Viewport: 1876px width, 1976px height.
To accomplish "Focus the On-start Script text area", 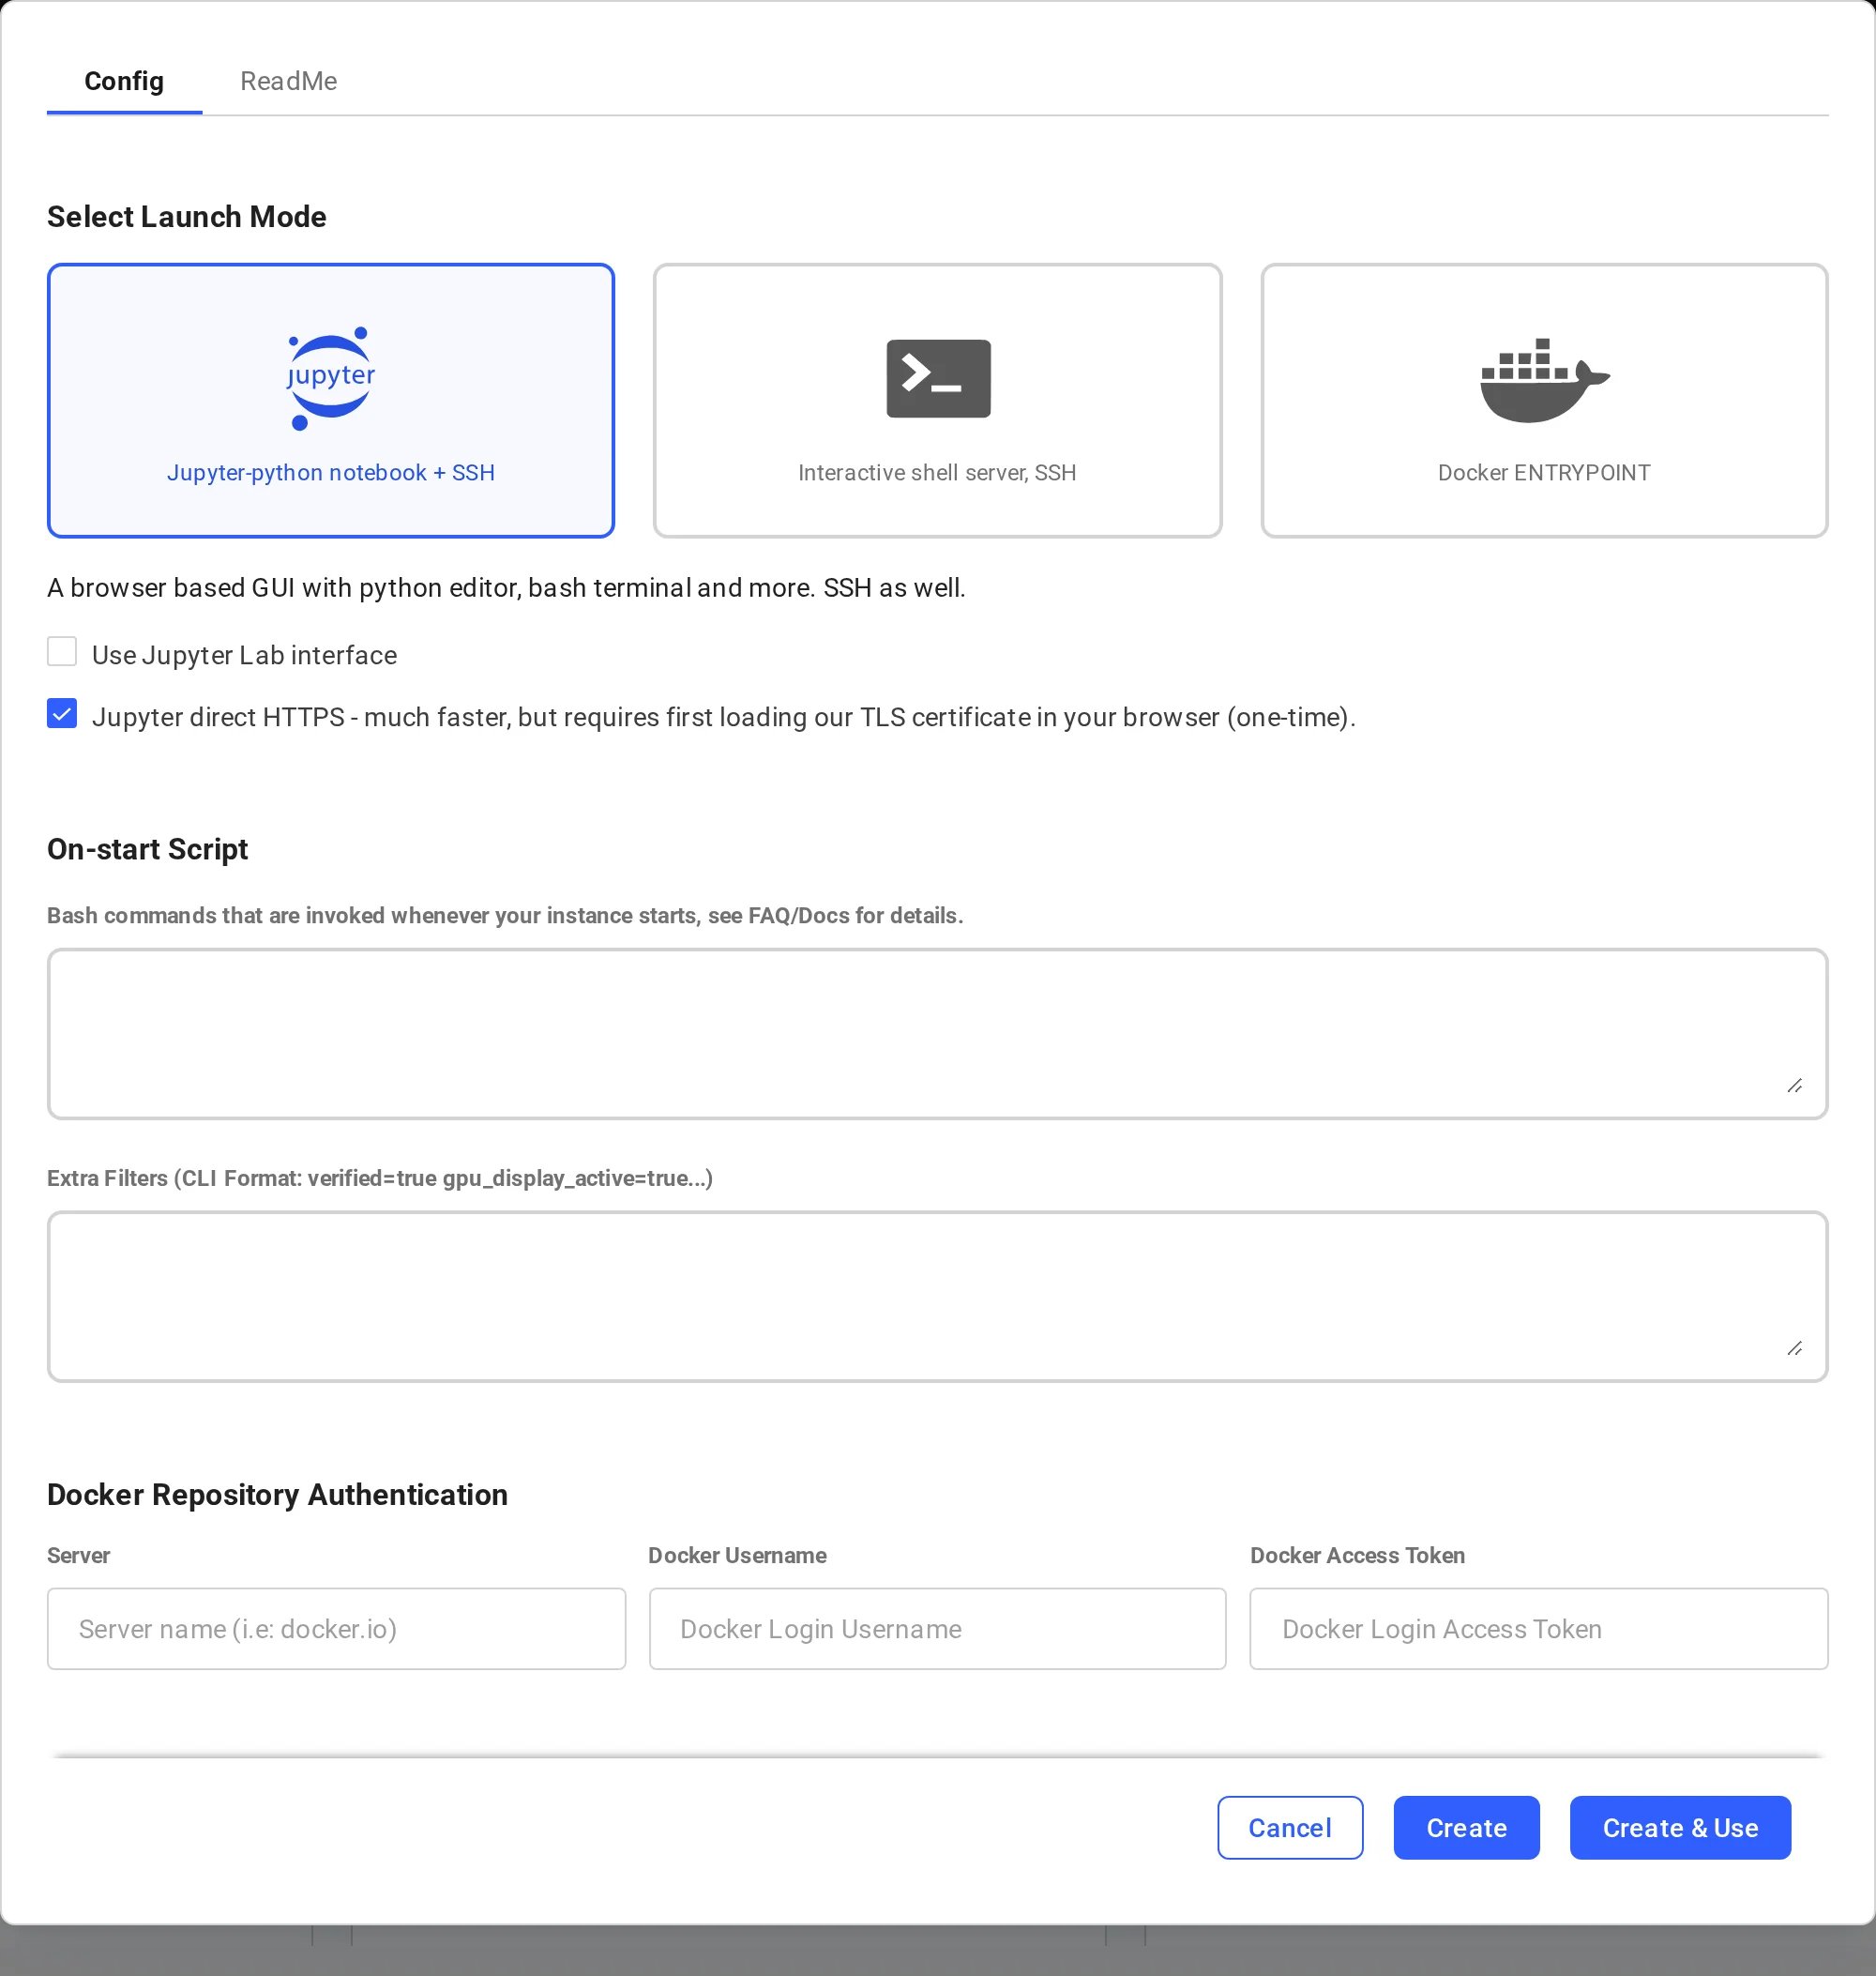I will click(937, 1034).
